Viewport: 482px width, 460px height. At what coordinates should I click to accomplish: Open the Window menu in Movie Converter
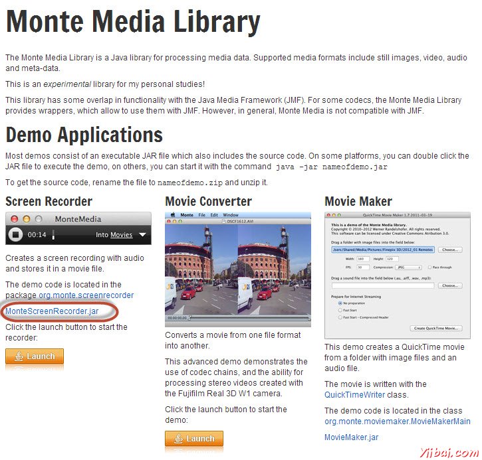point(231,215)
